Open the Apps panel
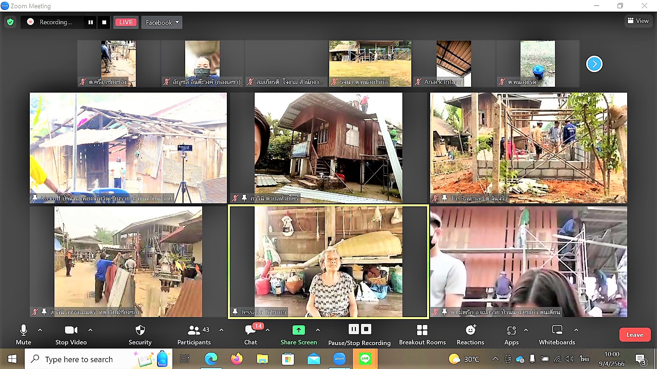This screenshot has width=657, height=369. point(511,334)
